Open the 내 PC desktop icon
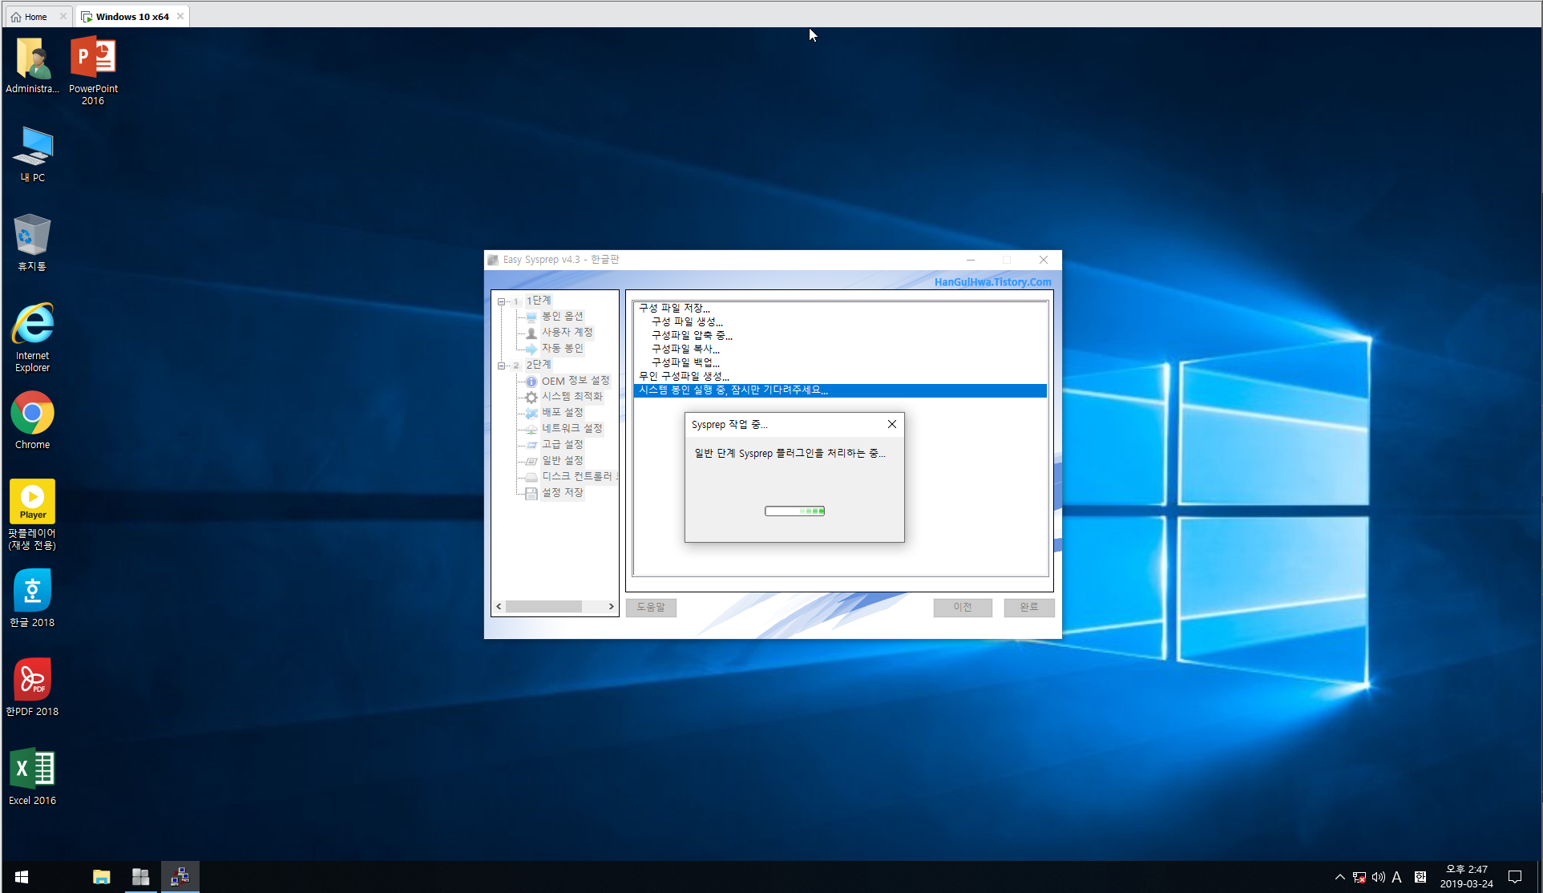The width and height of the screenshot is (1543, 893). [x=33, y=154]
